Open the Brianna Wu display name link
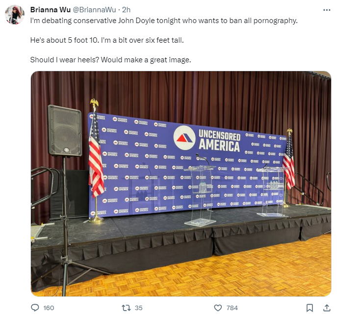Viewport: 337px width, 316px height. pyautogui.click(x=51, y=10)
